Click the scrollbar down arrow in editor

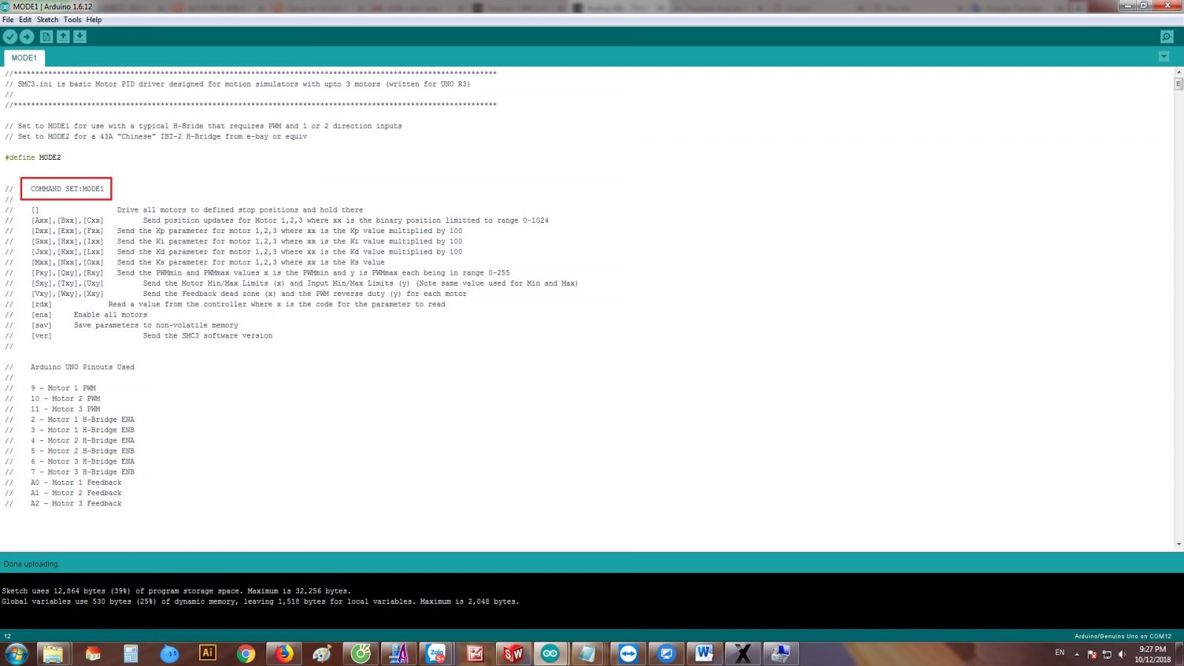click(1179, 545)
